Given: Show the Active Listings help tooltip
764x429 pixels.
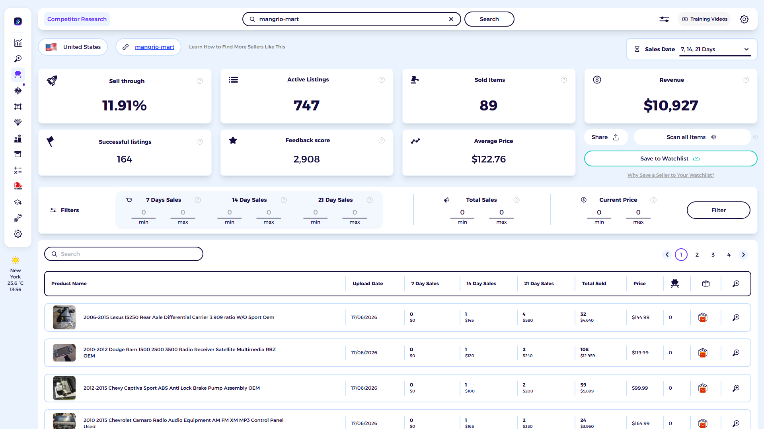Looking at the screenshot, I should point(382,80).
